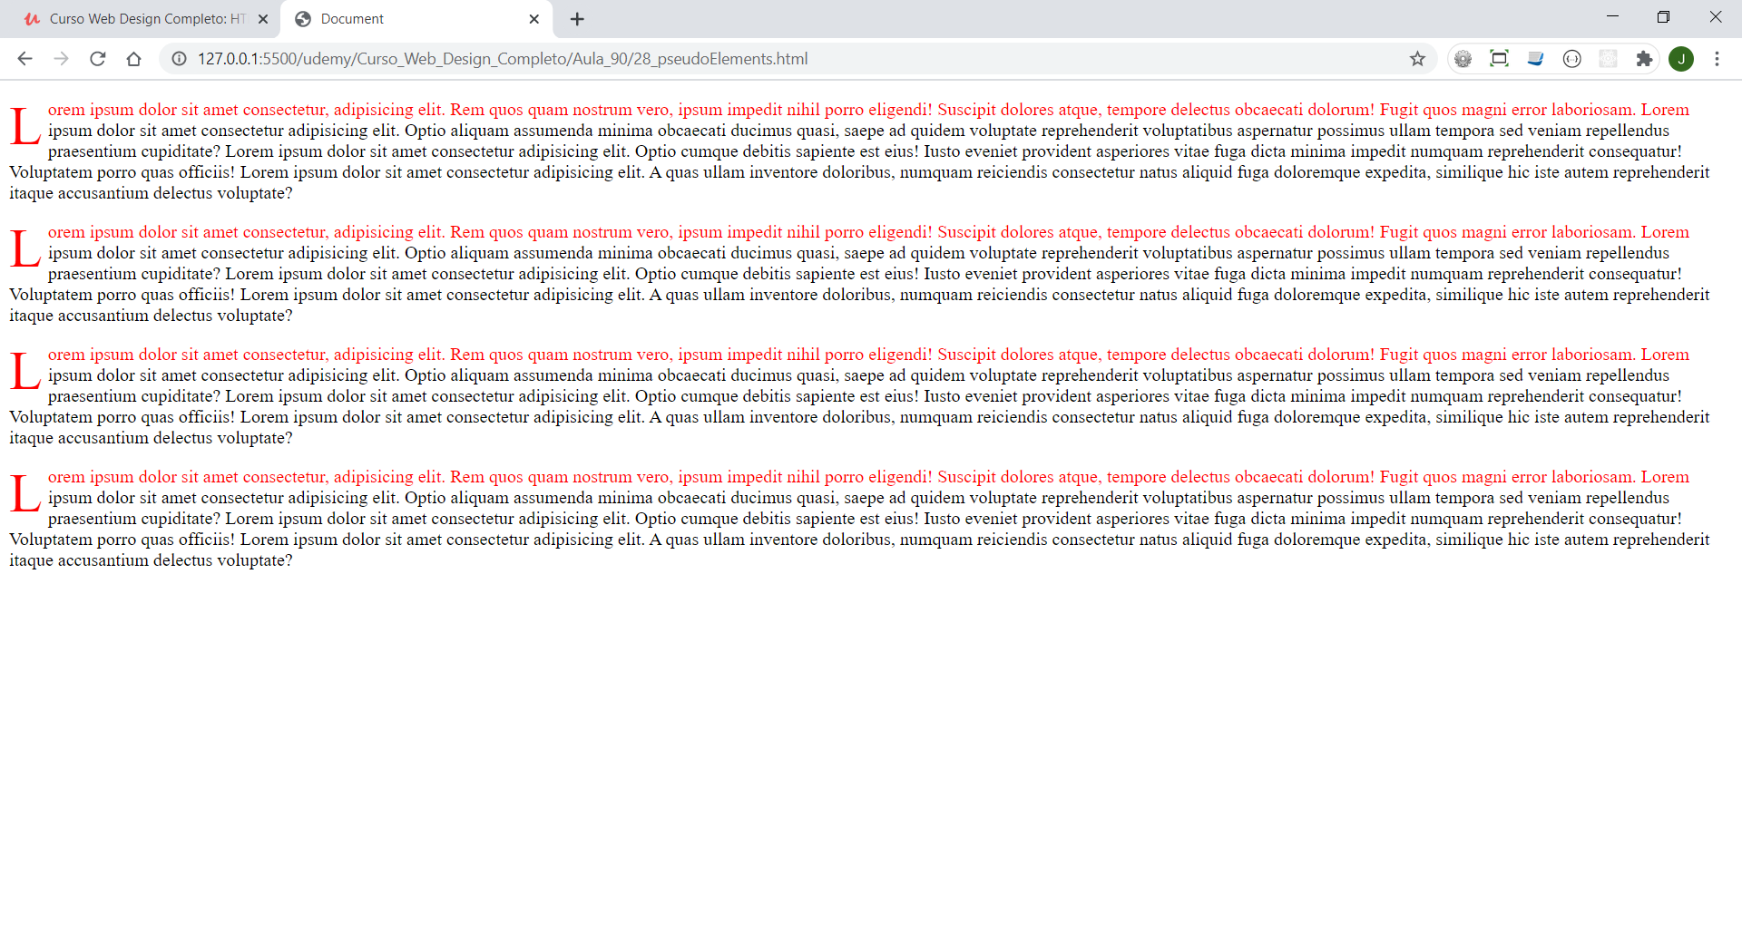Click the gear-shaped extension icon
Image resolution: width=1742 pixels, height=934 pixels.
pyautogui.click(x=1463, y=59)
